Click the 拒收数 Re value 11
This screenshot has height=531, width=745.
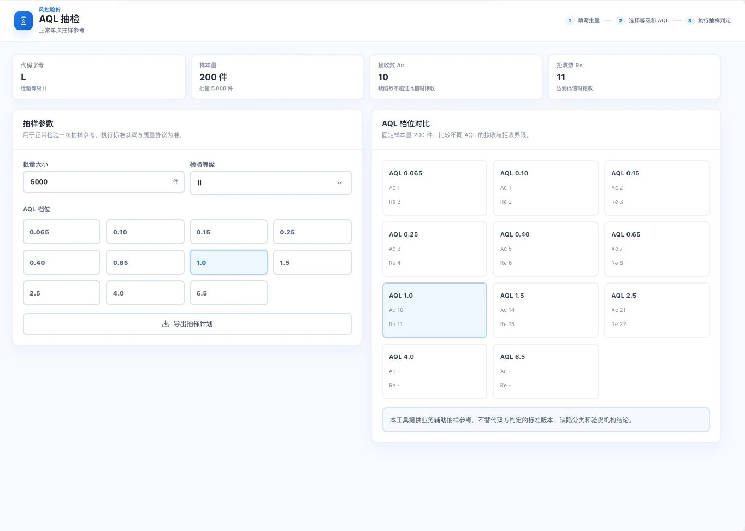click(x=561, y=77)
